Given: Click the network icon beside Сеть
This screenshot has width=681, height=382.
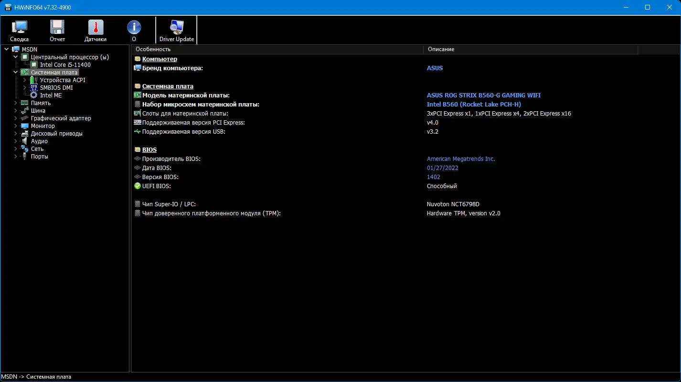Looking at the screenshot, I should tap(25, 149).
